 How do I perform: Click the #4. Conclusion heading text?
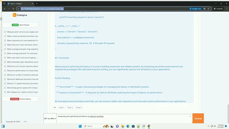point(62,58)
